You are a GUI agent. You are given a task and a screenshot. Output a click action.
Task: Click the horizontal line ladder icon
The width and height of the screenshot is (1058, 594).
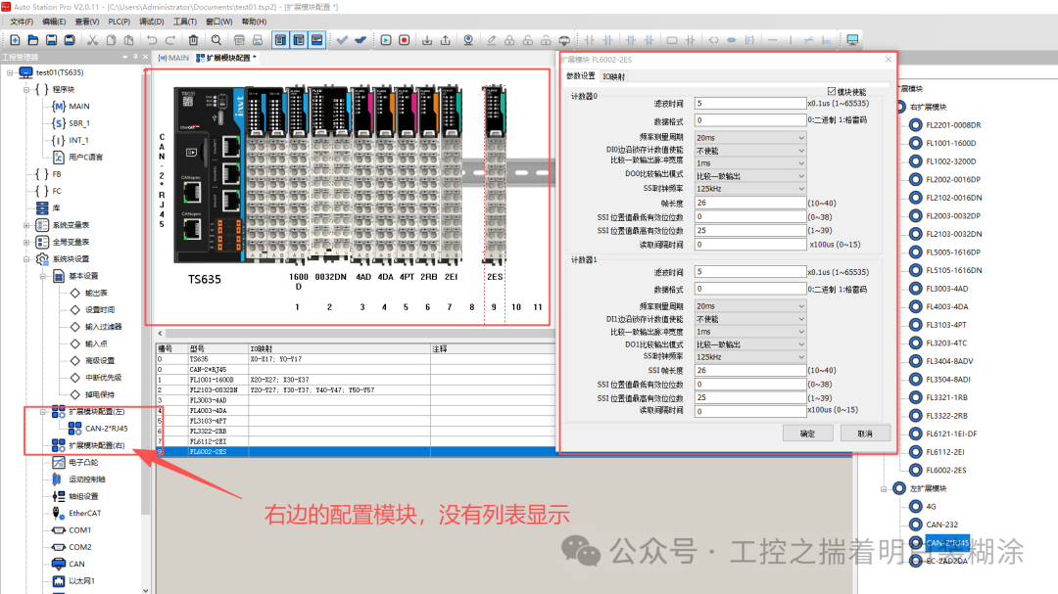click(773, 40)
